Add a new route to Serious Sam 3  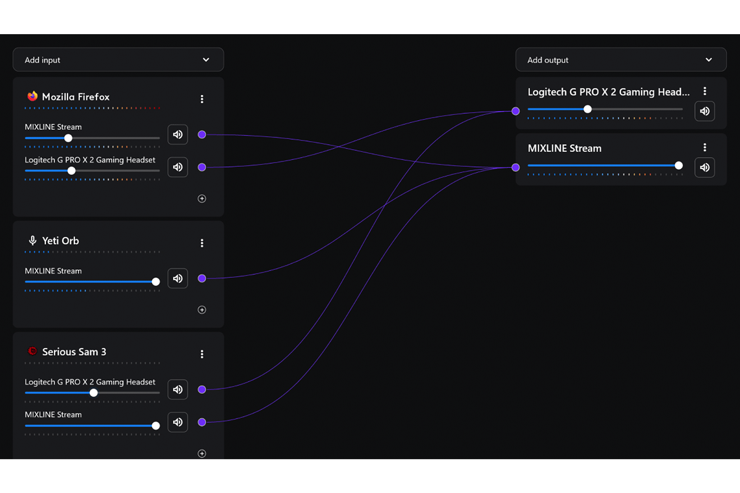[x=202, y=454]
